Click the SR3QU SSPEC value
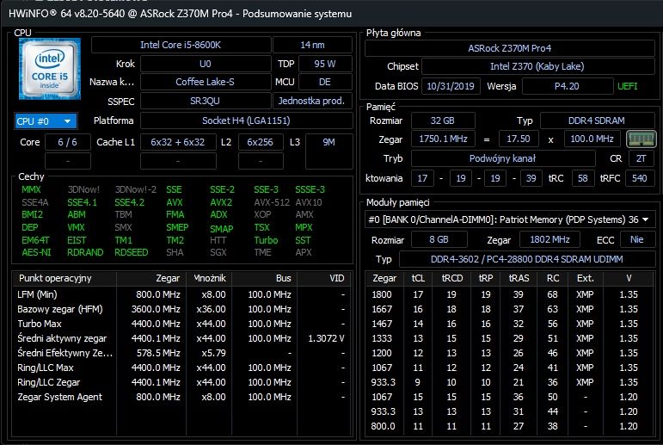The image size is (663, 445). tap(205, 101)
